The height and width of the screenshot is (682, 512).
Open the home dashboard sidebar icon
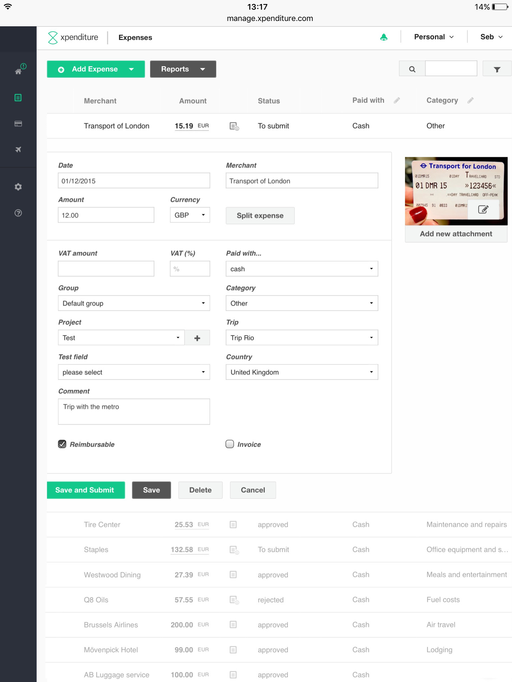18,71
